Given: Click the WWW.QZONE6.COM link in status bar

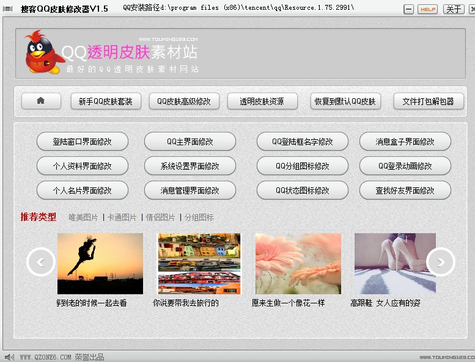Looking at the screenshot, I should tap(45, 357).
